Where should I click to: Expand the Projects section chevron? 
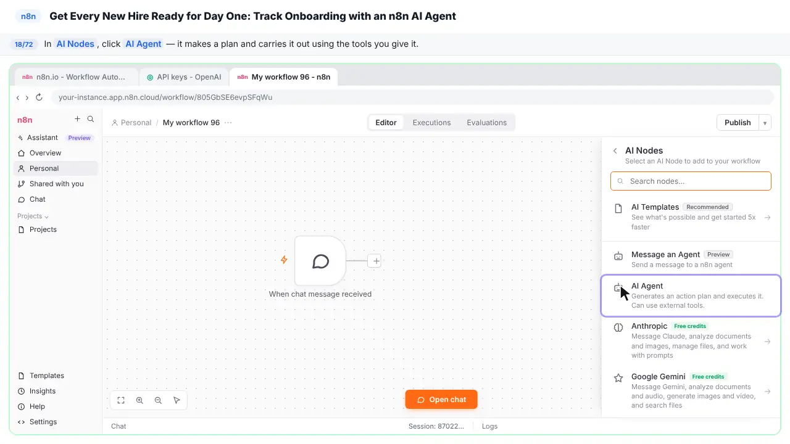click(x=46, y=216)
